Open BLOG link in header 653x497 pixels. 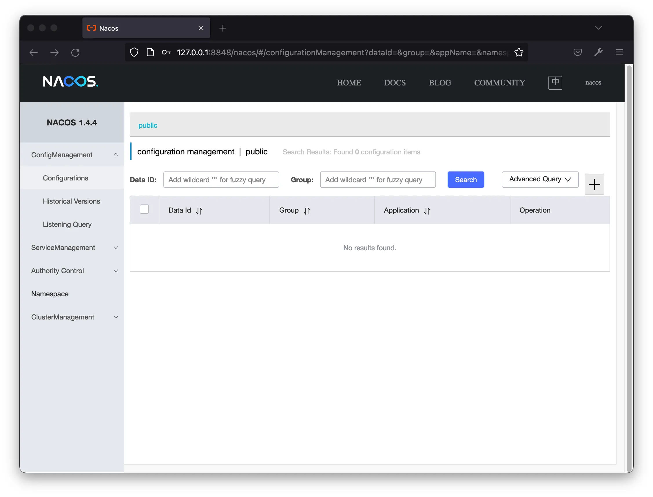coord(440,83)
